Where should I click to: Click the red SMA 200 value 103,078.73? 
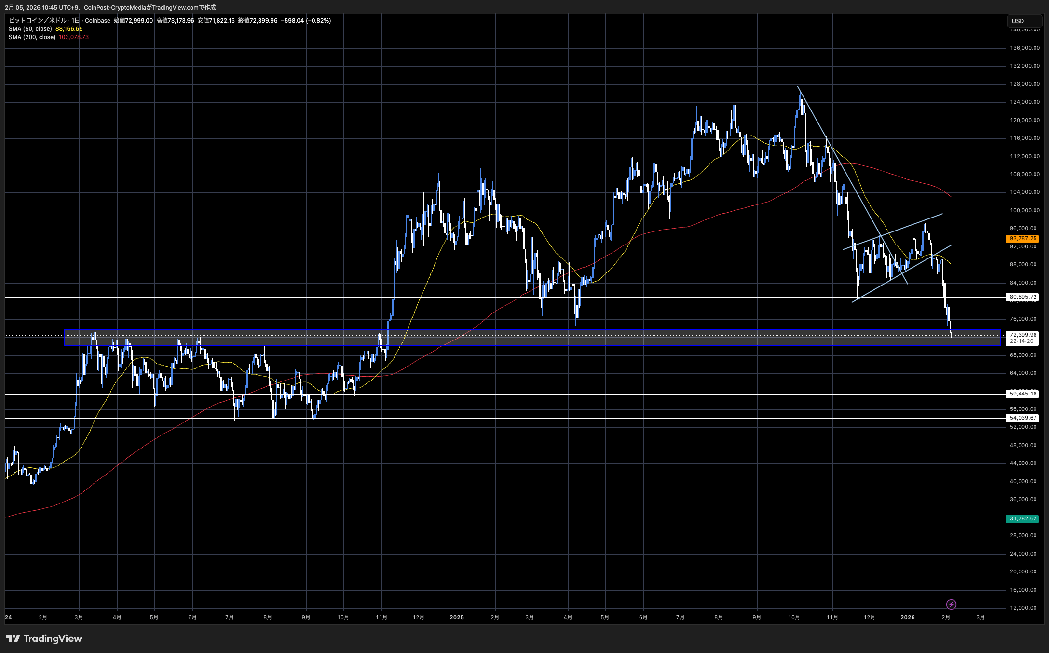point(74,37)
